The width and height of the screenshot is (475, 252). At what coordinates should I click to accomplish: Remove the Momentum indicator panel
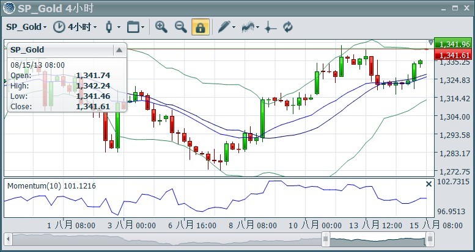(429, 184)
